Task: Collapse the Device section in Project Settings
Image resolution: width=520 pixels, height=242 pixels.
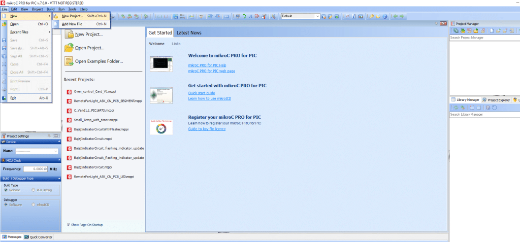Action: [x=59, y=142]
